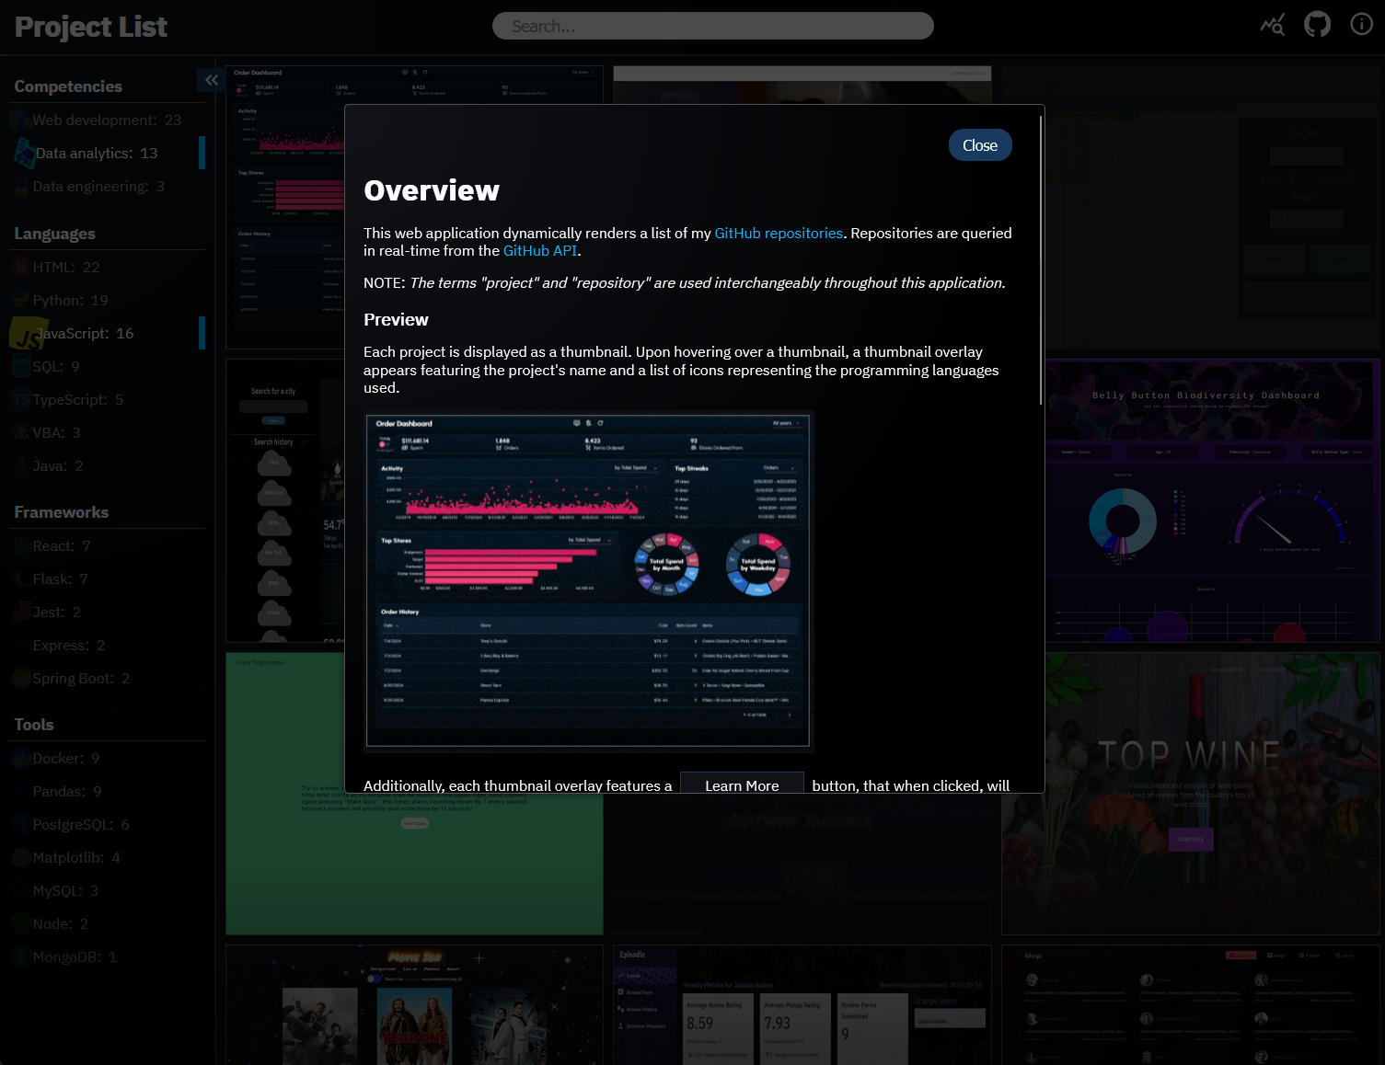Select Jest: 2 filter

[107, 613]
